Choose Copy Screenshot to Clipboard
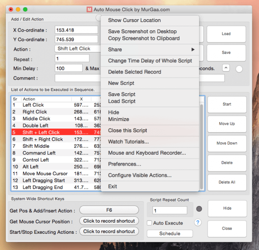The width and height of the screenshot is (259, 250). [x=150, y=38]
